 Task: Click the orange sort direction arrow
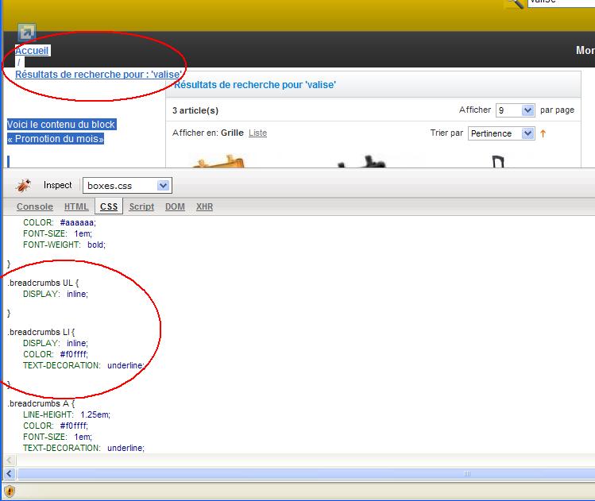pos(543,133)
